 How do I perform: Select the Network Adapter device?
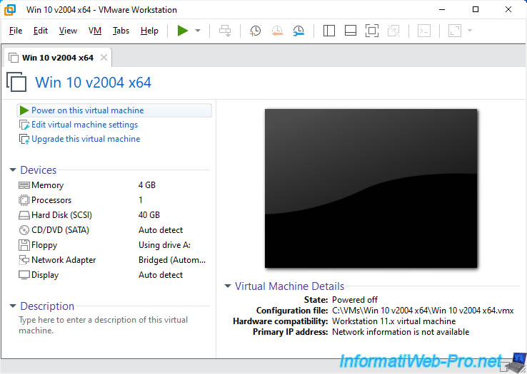(114, 260)
